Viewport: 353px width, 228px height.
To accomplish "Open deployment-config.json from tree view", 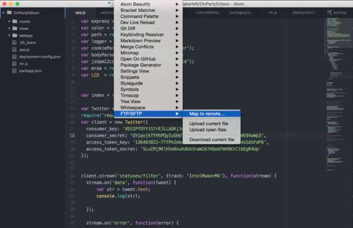I will [40, 57].
